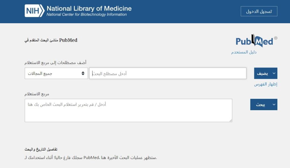The width and height of the screenshot is (290, 168).
Task: Click the NIH logo icon
Action: pyautogui.click(x=34, y=11)
